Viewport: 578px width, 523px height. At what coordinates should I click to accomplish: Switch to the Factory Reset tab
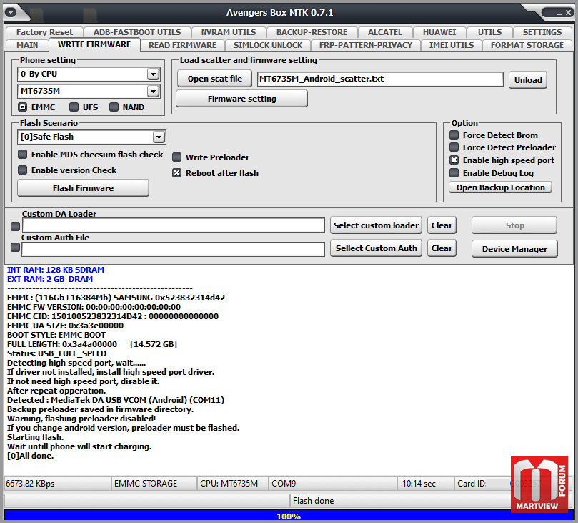pyautogui.click(x=44, y=32)
